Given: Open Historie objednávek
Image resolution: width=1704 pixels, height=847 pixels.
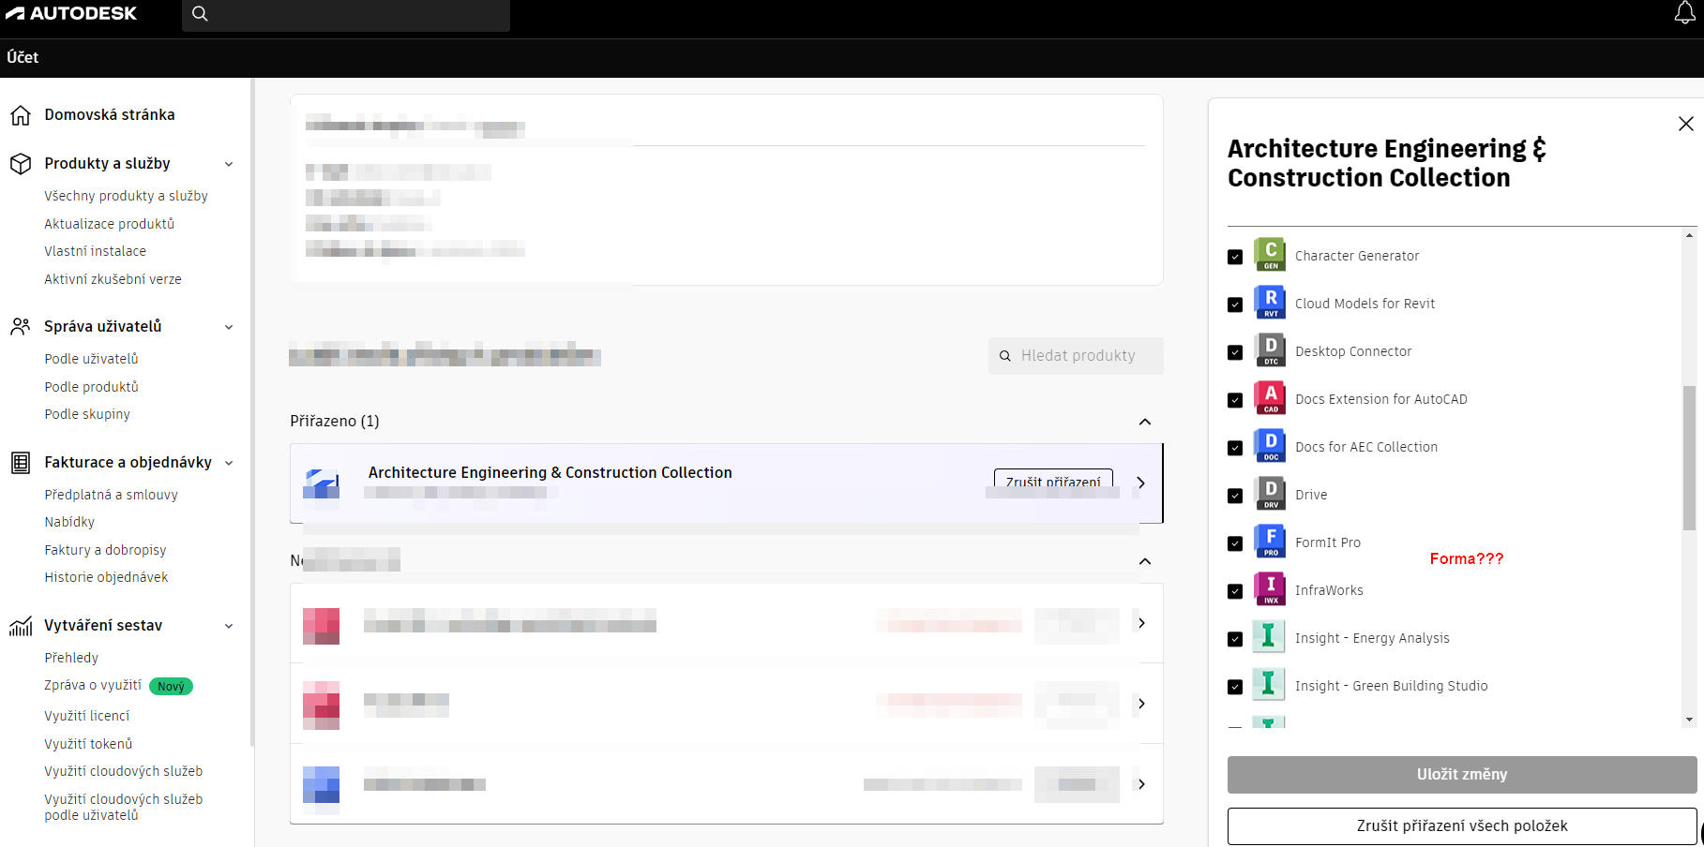Looking at the screenshot, I should click(106, 577).
